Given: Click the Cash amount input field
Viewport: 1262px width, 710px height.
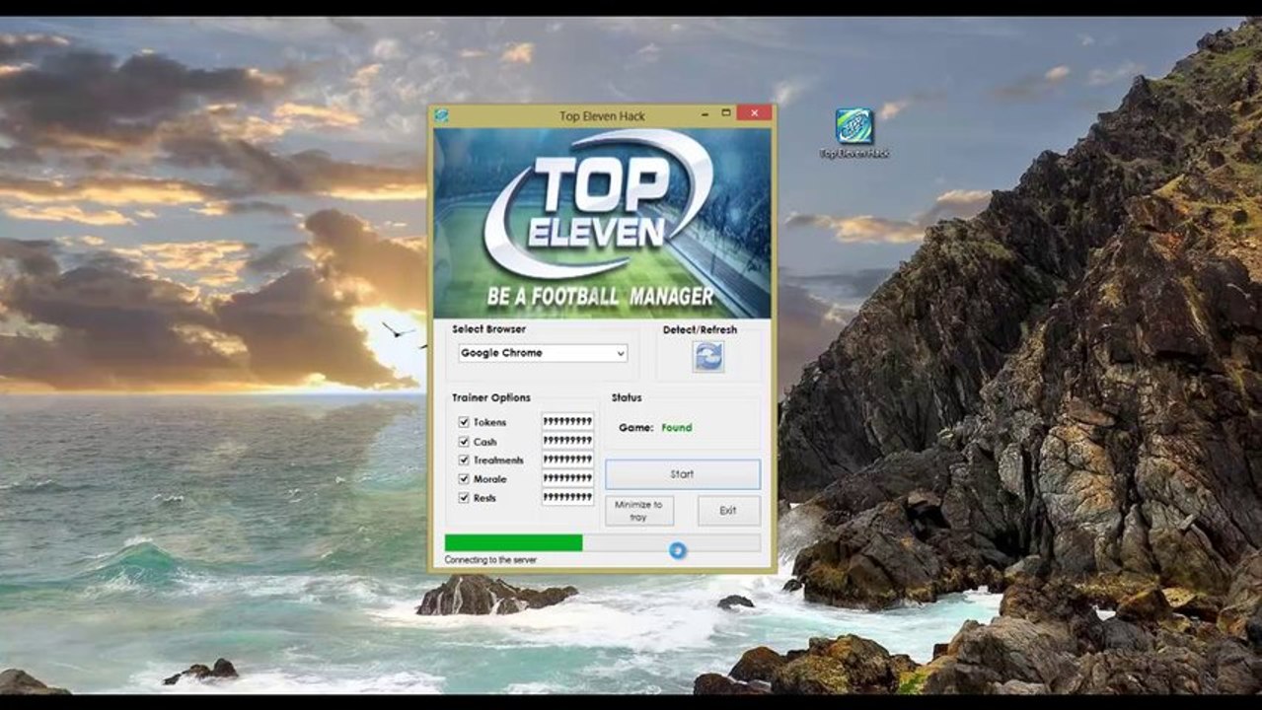Looking at the screenshot, I should click(x=567, y=441).
